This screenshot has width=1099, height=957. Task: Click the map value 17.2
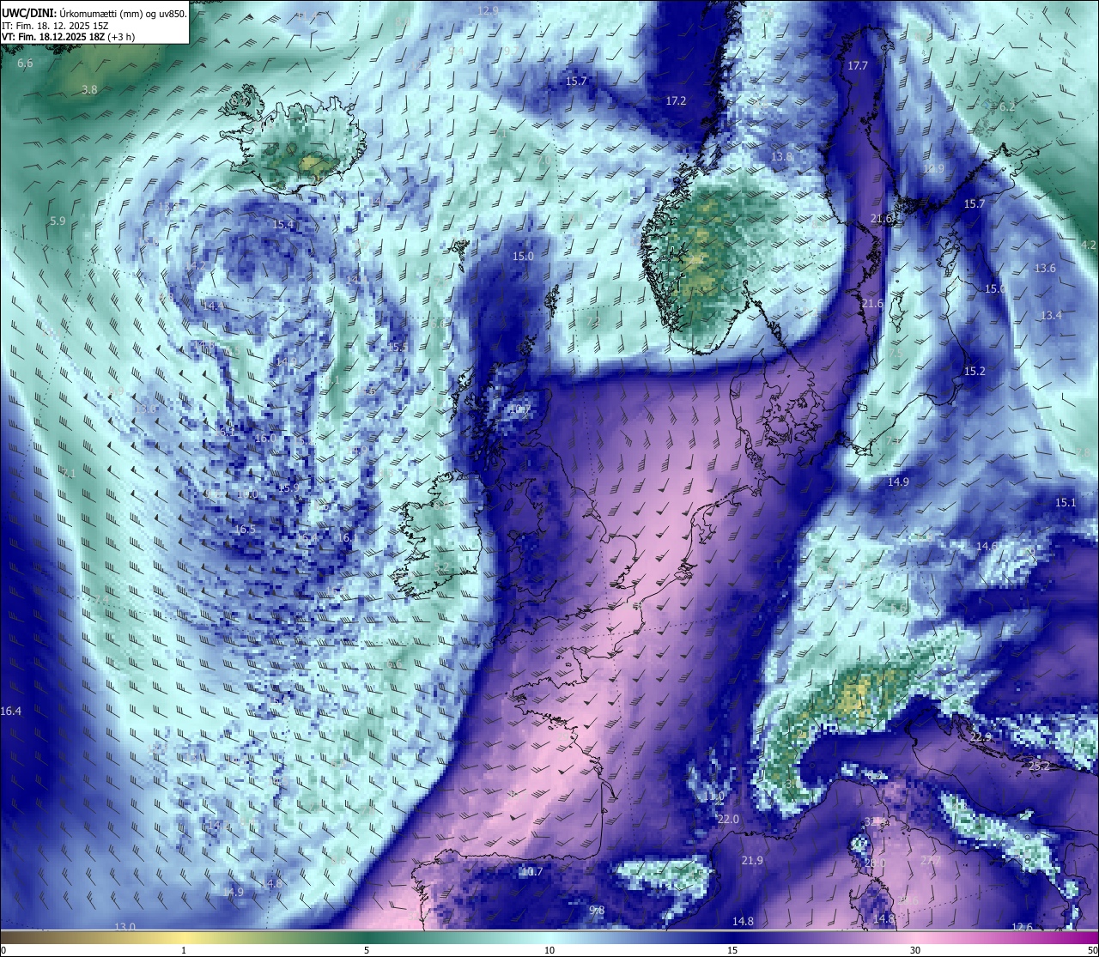pos(677,100)
